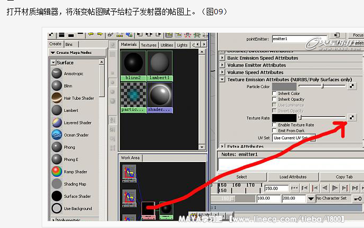Click the Work Area tab
The width and height of the screenshot is (364, 228).
[130, 158]
